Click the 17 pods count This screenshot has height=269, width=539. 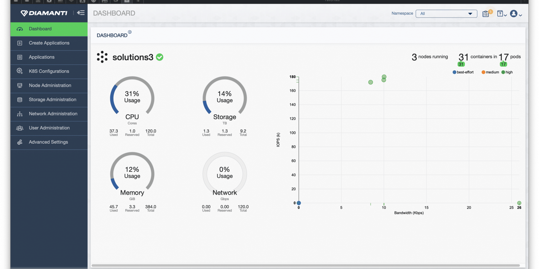click(504, 57)
